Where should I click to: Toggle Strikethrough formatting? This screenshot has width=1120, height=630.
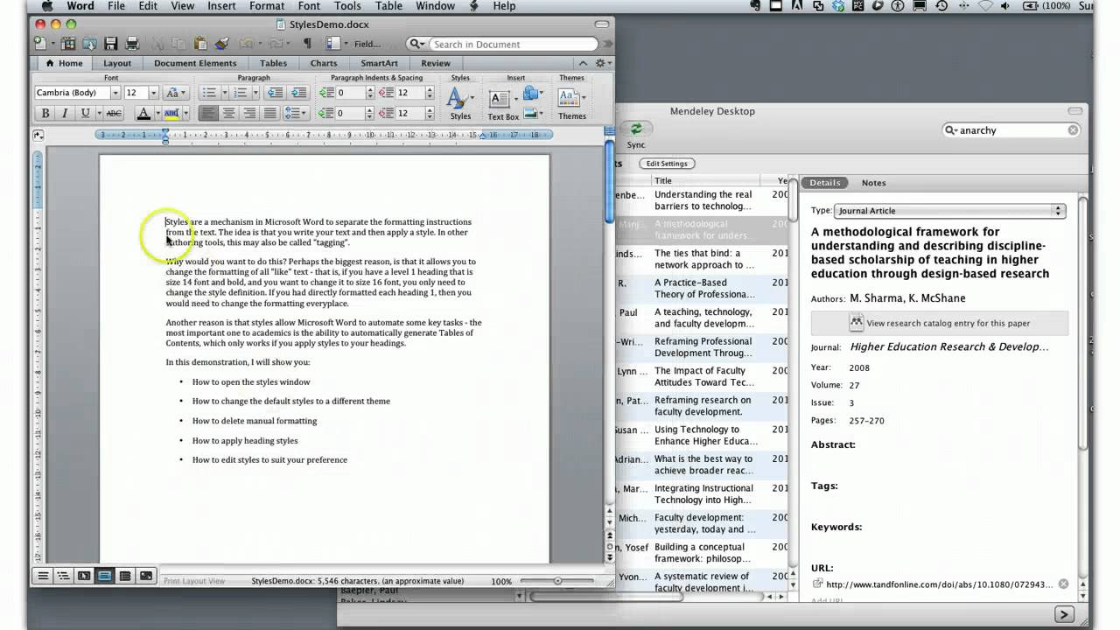[x=114, y=113]
